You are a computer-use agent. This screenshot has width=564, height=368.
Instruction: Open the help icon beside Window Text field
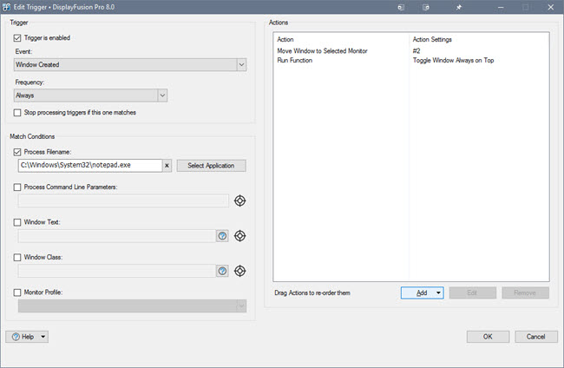pyautogui.click(x=223, y=236)
